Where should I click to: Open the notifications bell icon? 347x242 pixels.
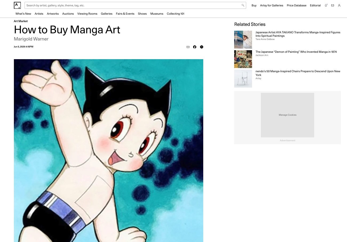click(326, 5)
